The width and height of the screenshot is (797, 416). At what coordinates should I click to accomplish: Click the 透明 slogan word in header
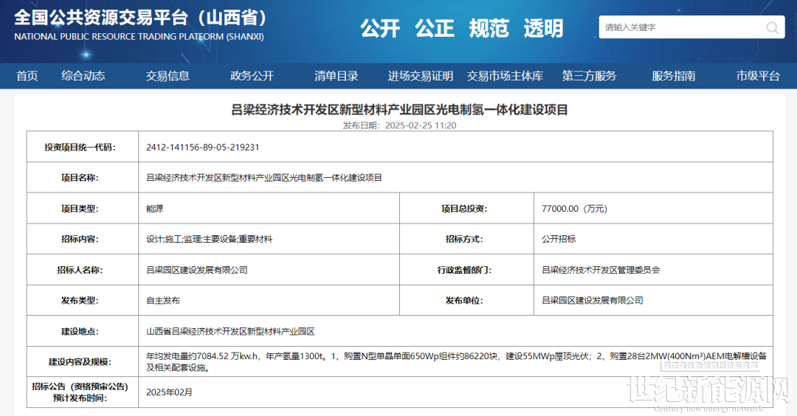pos(543,29)
